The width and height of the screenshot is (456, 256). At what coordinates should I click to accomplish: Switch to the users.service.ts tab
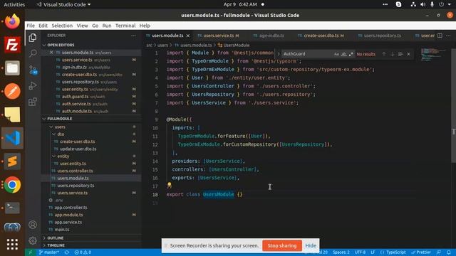click(219, 36)
